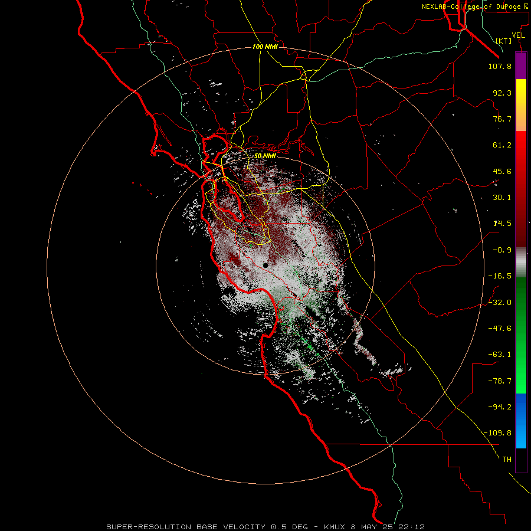Click the Super-Resolution Base Velocity KMUX caption

265,527
